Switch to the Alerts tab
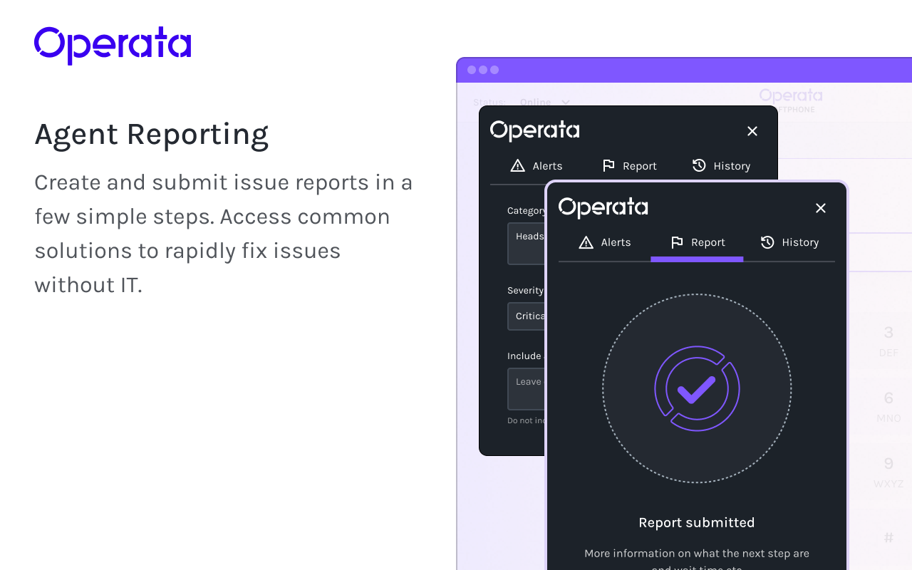The width and height of the screenshot is (912, 570). (x=606, y=242)
